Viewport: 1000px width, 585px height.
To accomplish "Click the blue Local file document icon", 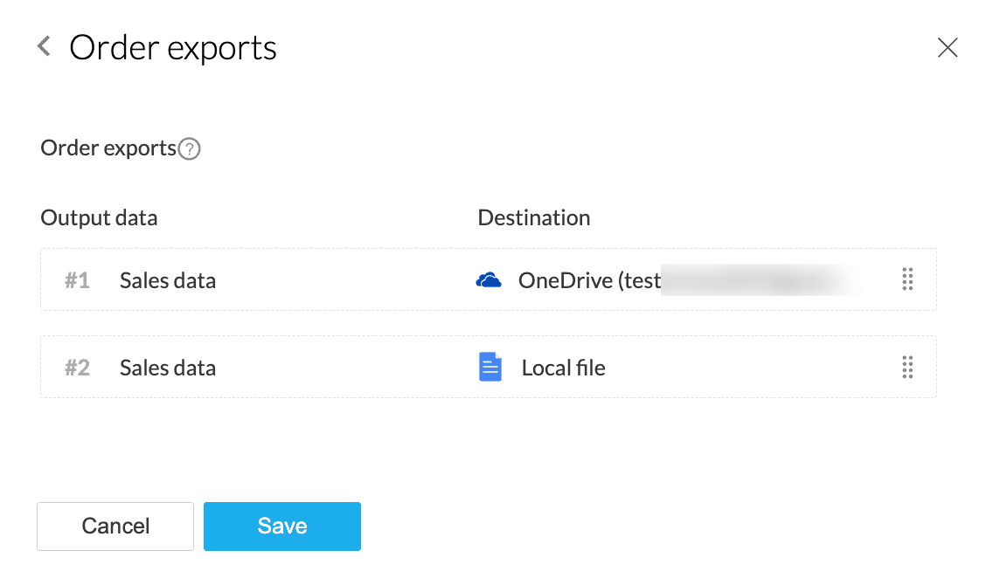I will pos(490,368).
